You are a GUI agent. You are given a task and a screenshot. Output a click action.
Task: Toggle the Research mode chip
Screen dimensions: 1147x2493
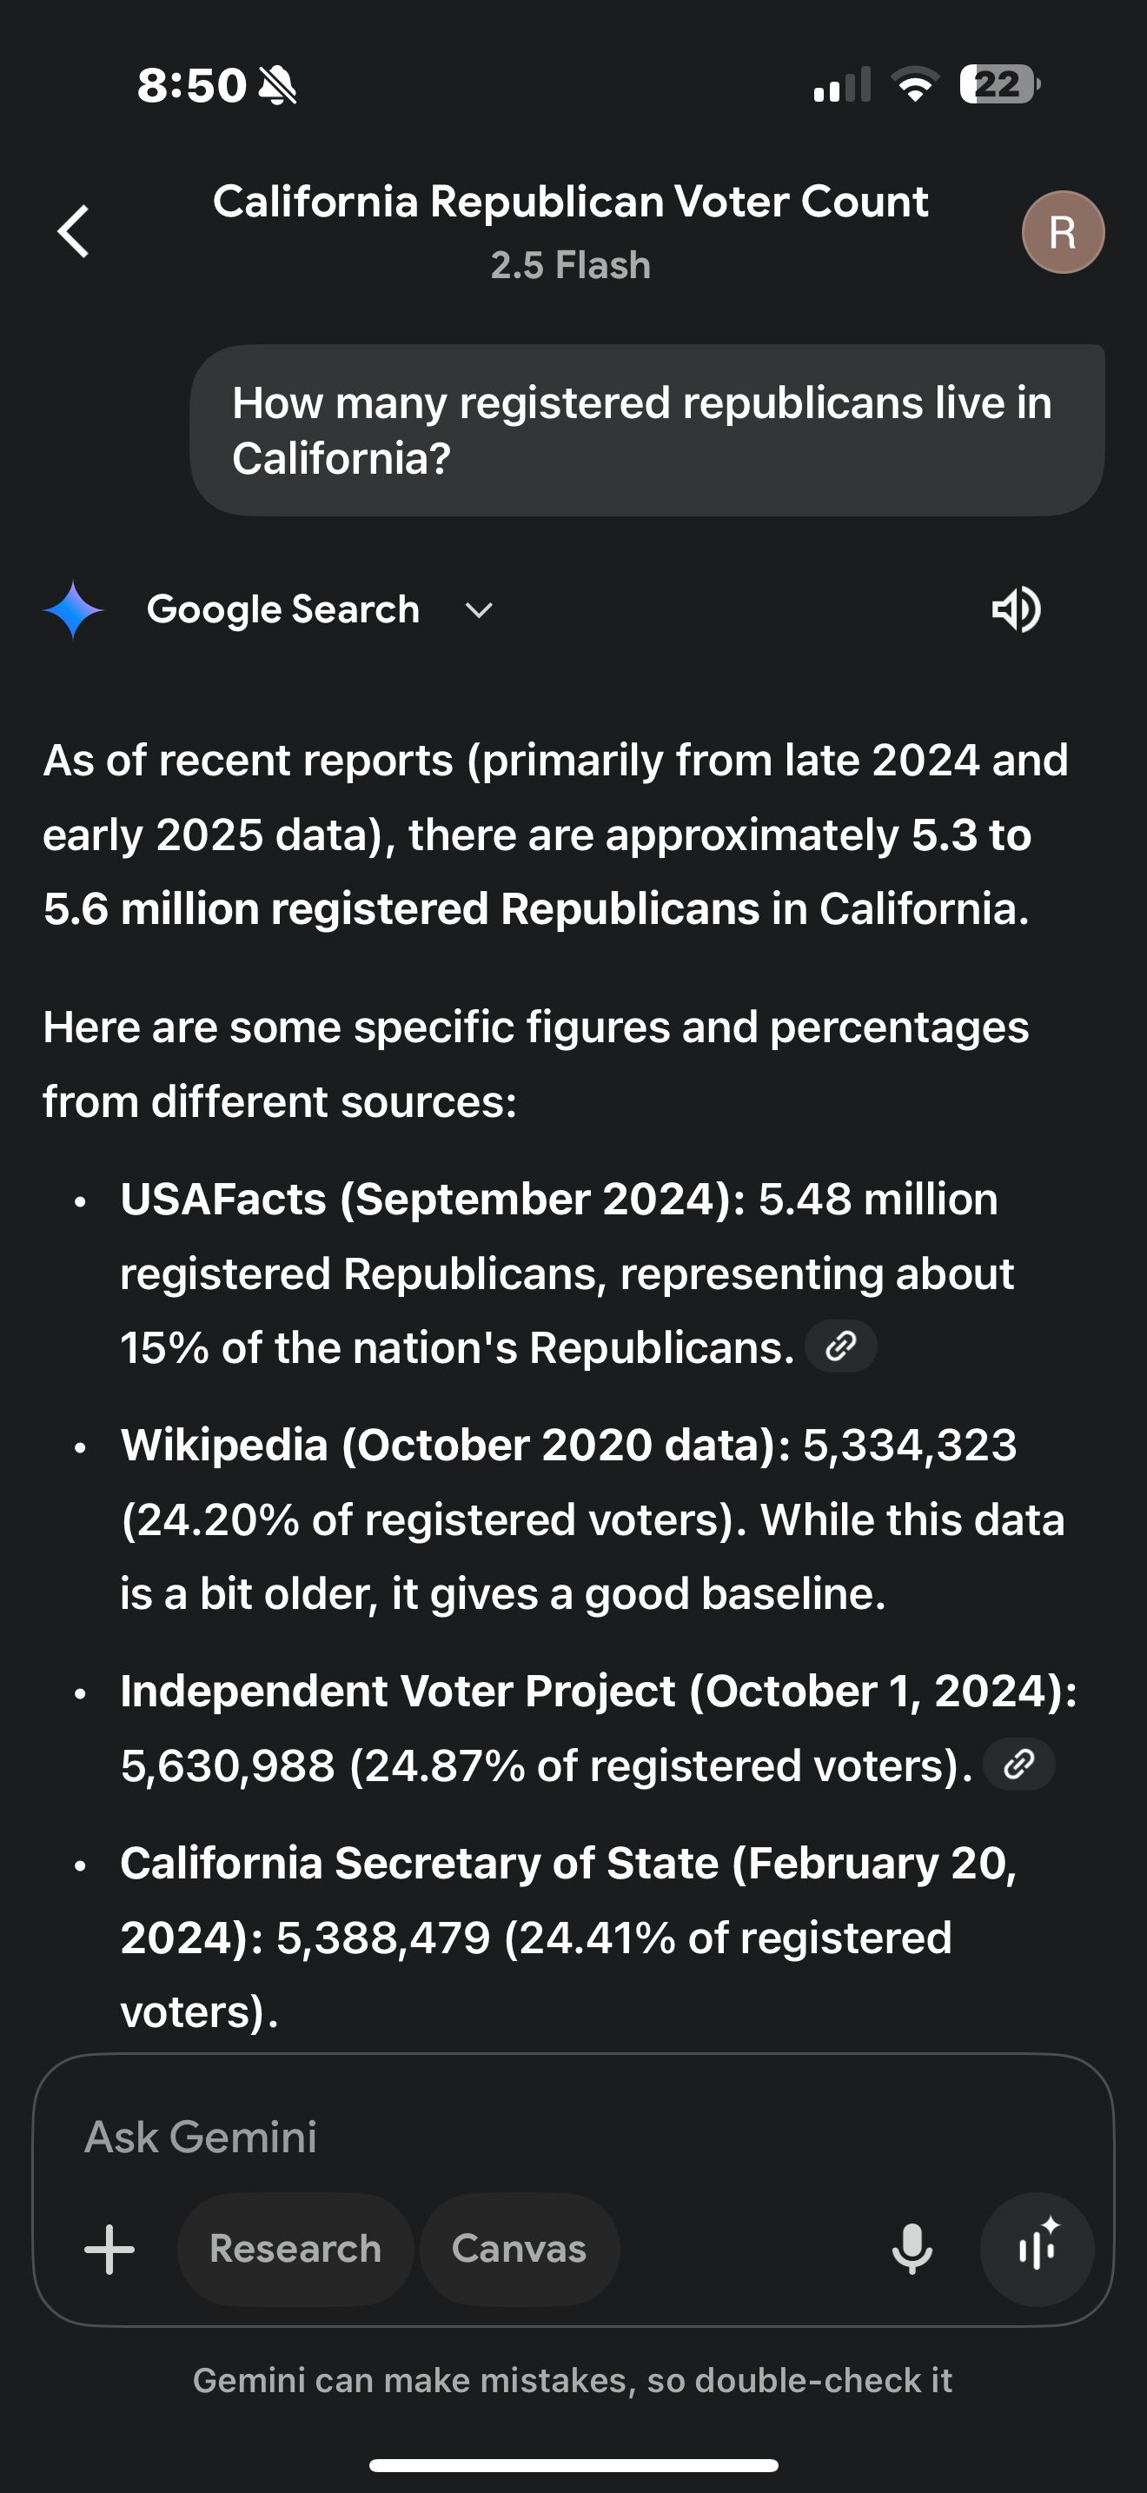coord(295,2248)
